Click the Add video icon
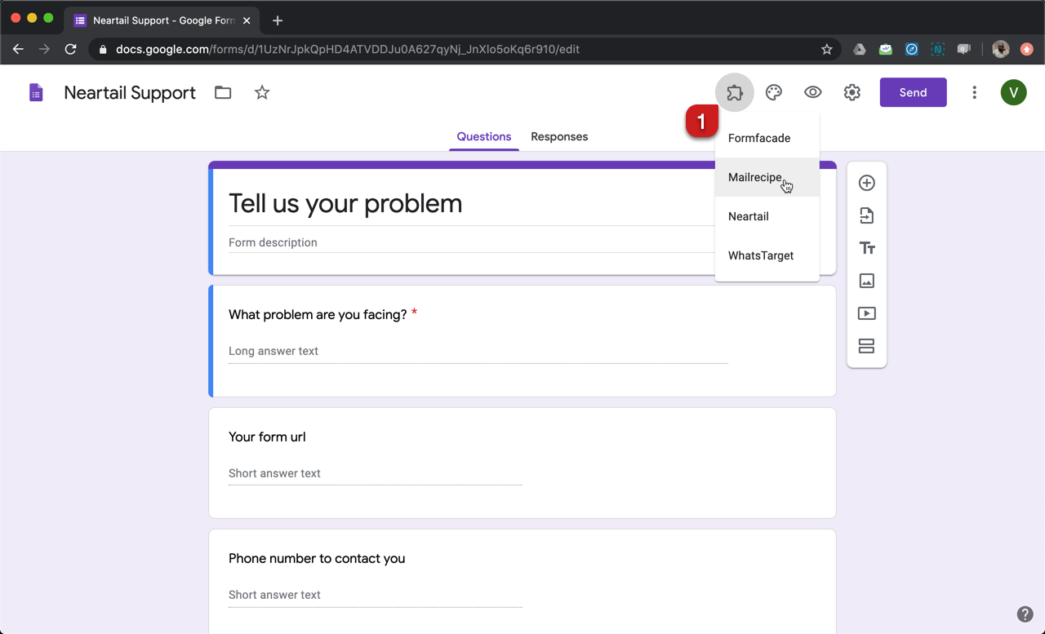The height and width of the screenshot is (634, 1045). [x=866, y=313]
